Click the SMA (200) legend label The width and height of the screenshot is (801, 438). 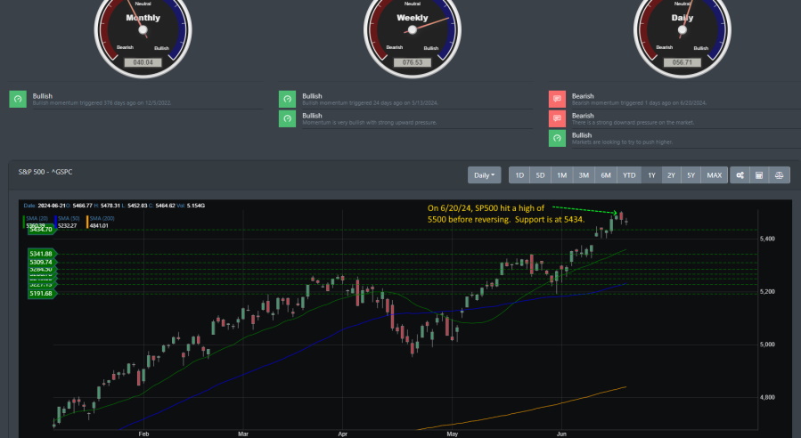click(x=102, y=218)
